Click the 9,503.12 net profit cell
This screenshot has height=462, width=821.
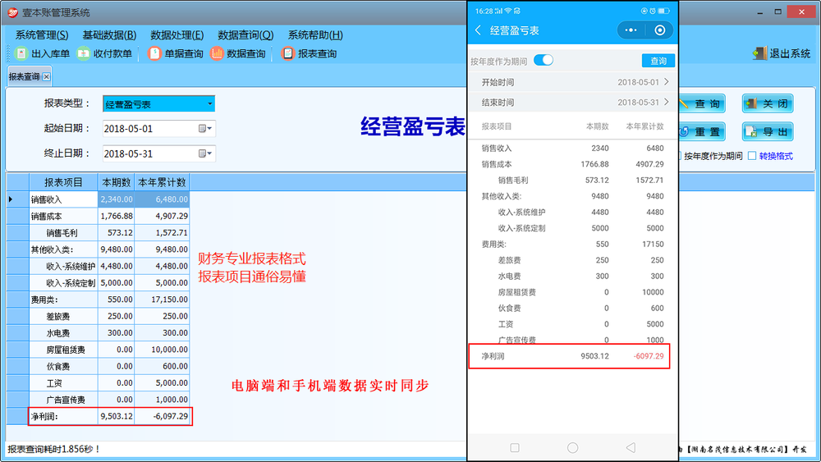click(117, 417)
